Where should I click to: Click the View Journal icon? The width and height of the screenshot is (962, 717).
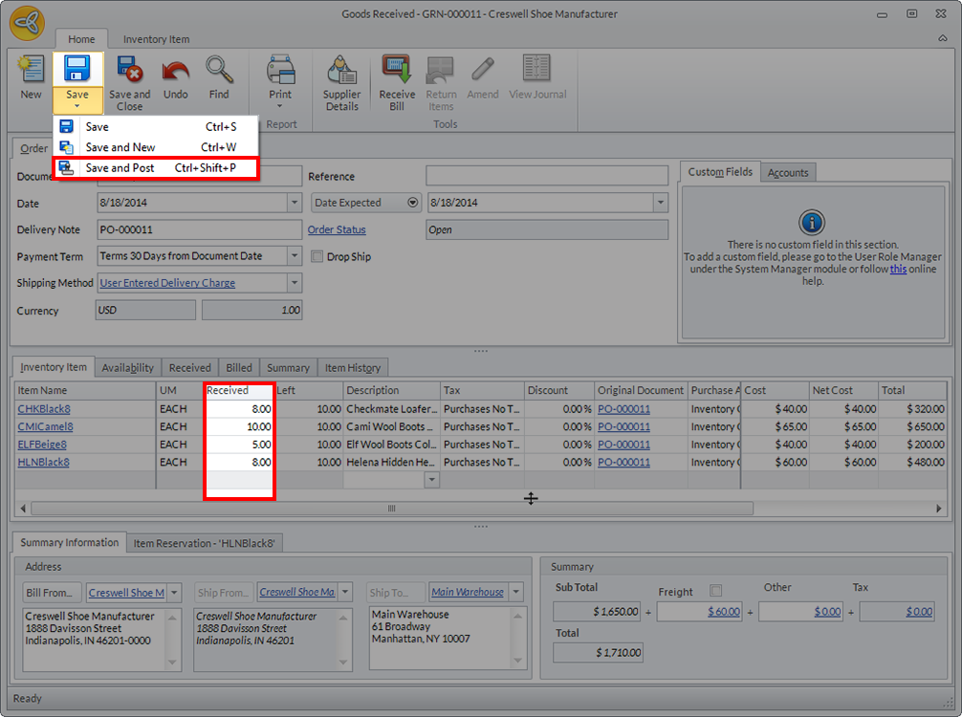pos(536,76)
